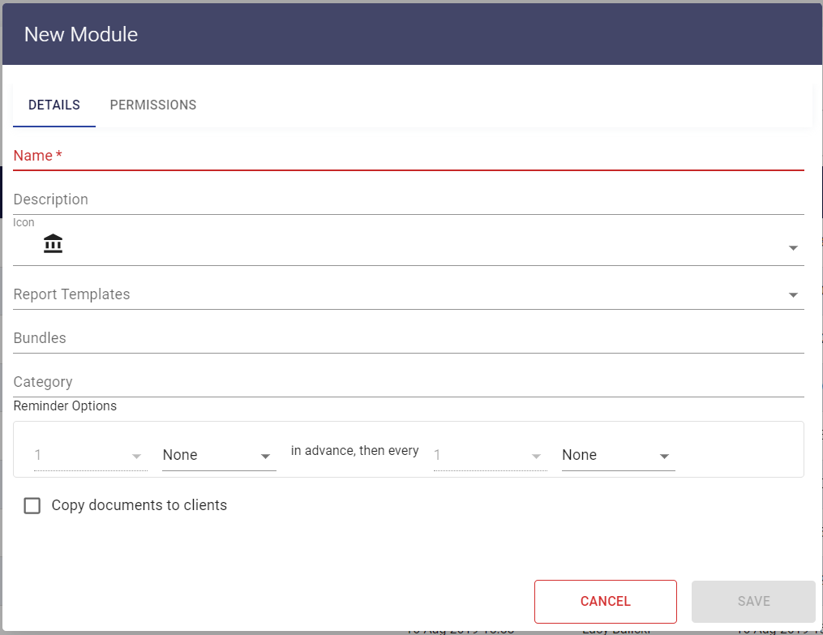
Task: Click the New Module dialog title
Action: pyautogui.click(x=81, y=35)
